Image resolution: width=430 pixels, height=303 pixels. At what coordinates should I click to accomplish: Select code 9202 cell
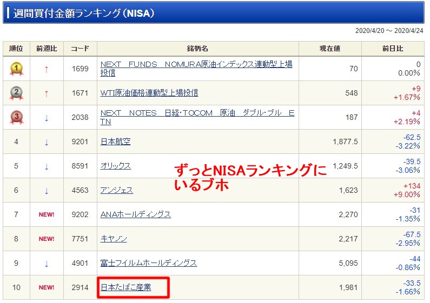coord(80,214)
